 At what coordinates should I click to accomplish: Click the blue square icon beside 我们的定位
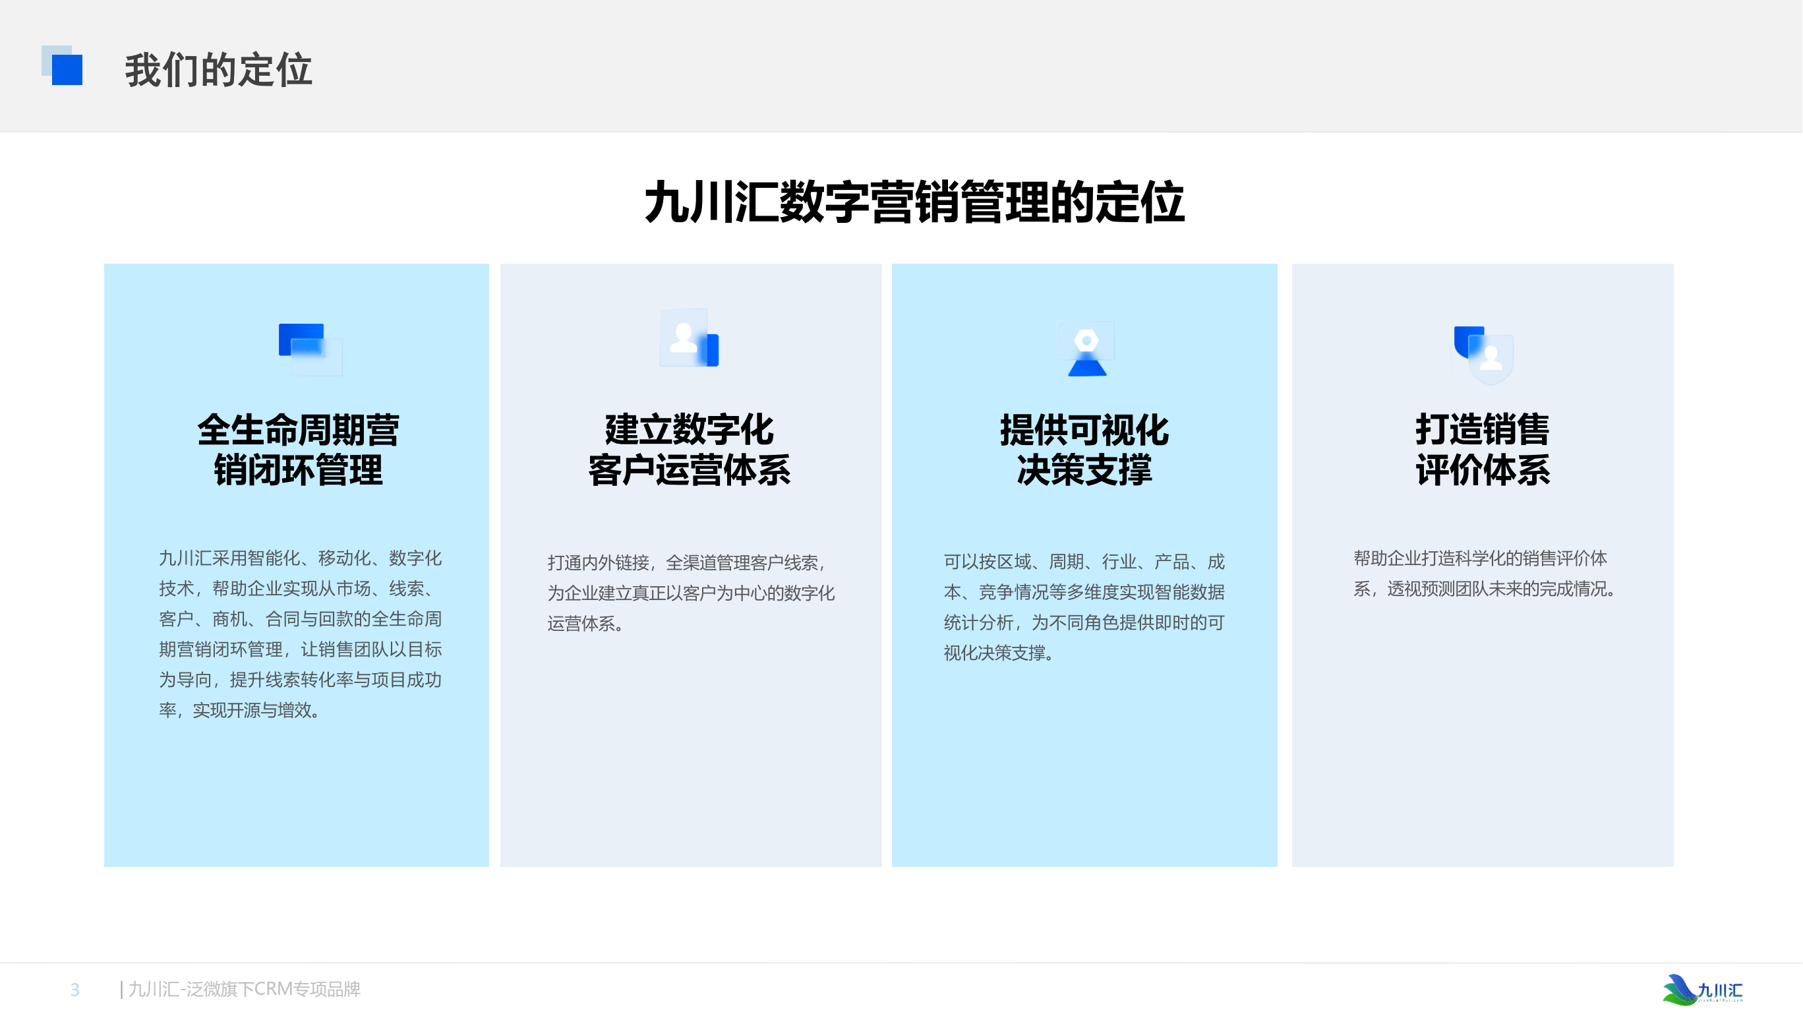[62, 65]
